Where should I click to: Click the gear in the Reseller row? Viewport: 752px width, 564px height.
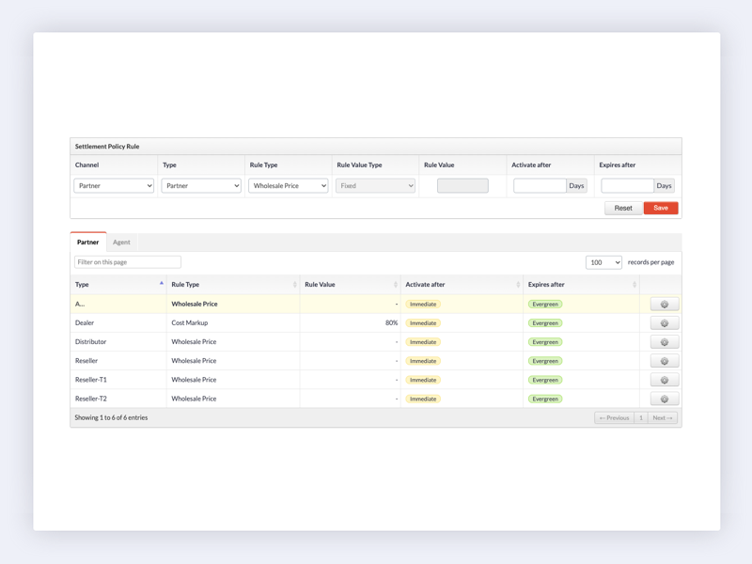(x=665, y=361)
